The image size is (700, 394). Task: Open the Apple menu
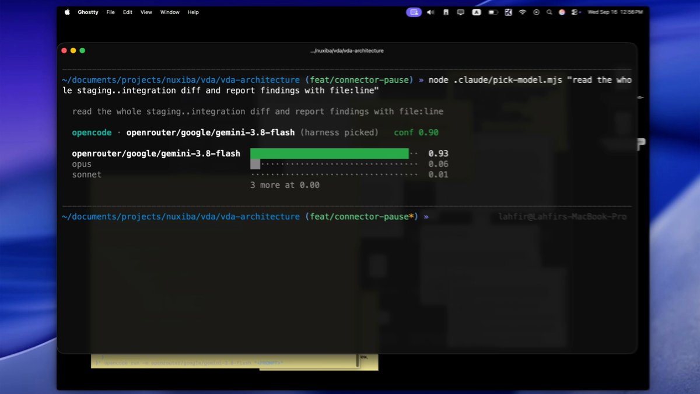point(67,12)
